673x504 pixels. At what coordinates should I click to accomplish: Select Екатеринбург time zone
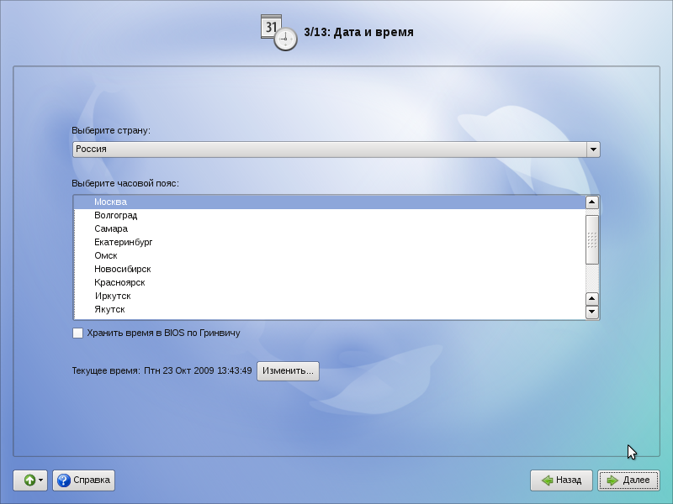point(123,242)
